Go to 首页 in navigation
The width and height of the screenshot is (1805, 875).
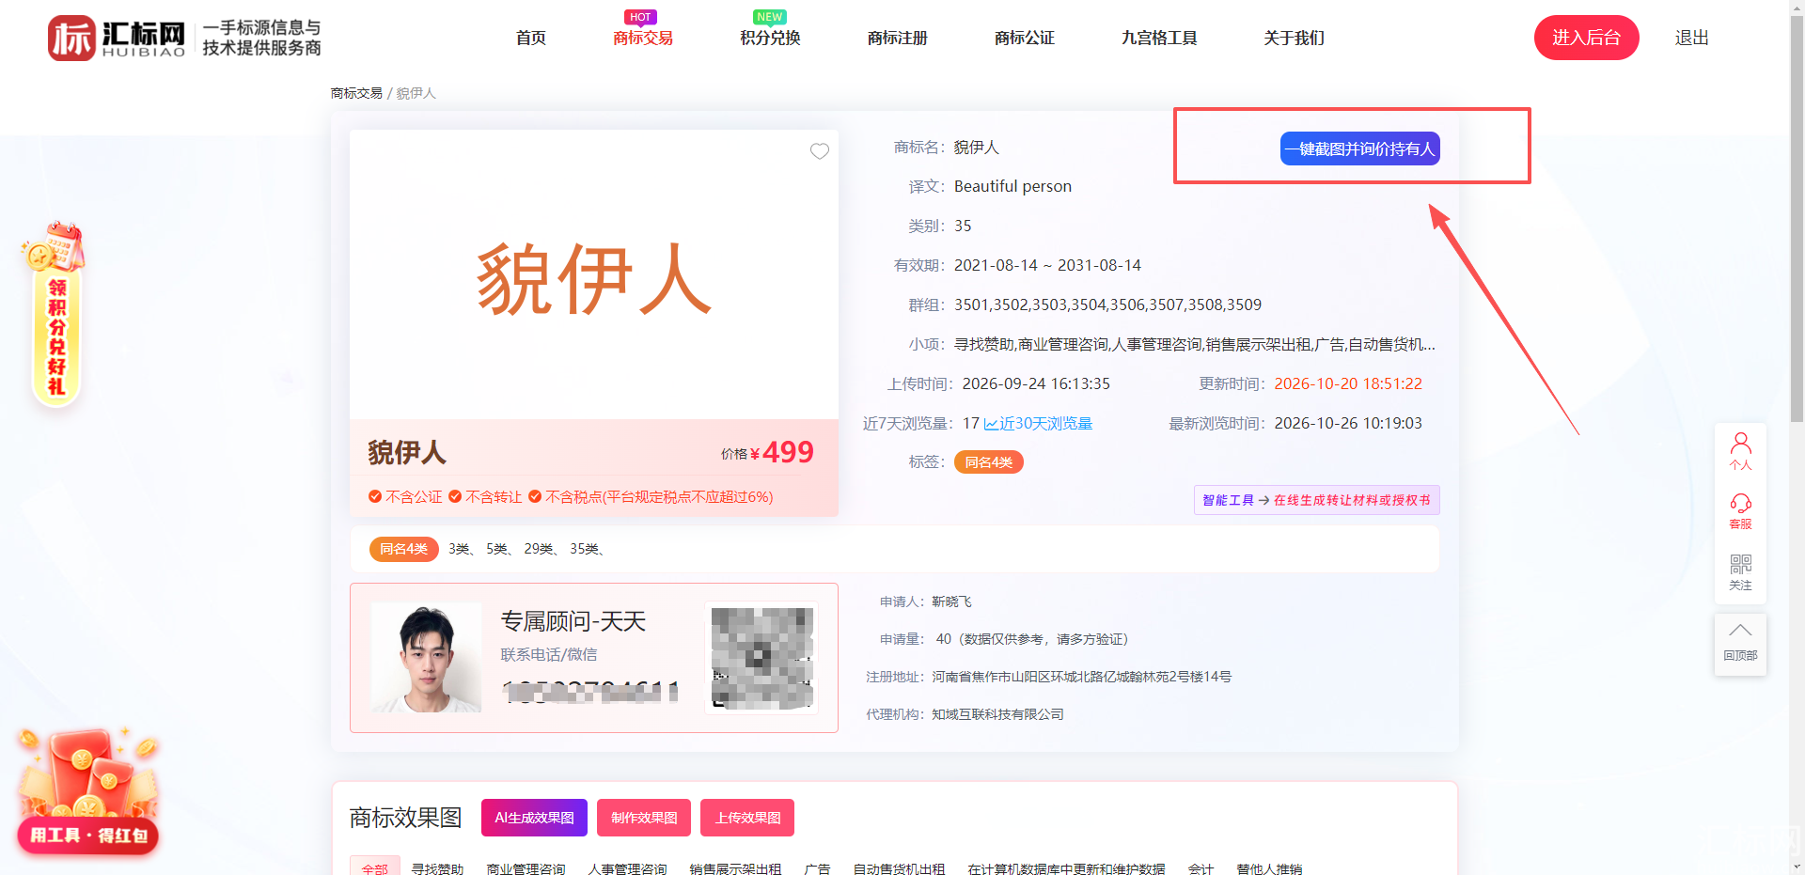[531, 38]
